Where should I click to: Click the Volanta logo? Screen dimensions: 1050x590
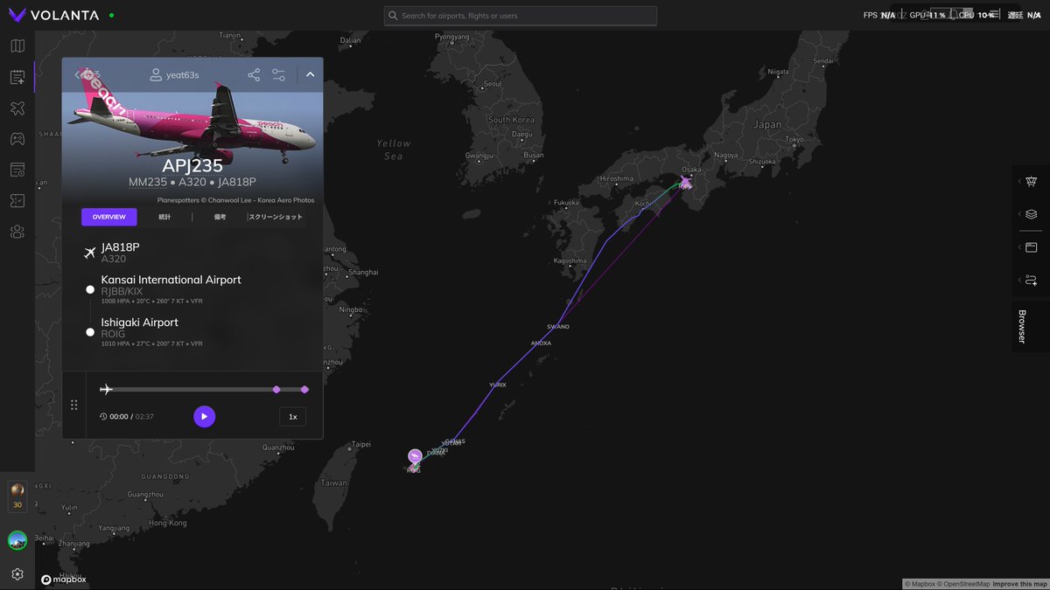point(53,16)
